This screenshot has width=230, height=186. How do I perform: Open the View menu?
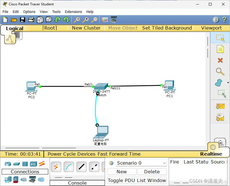(x=44, y=12)
